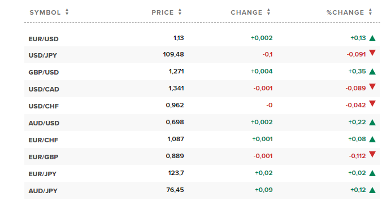Image resolution: width=391 pixels, height=205 pixels.
Task: Open the EUR/USD symbol link
Action: [x=44, y=39]
